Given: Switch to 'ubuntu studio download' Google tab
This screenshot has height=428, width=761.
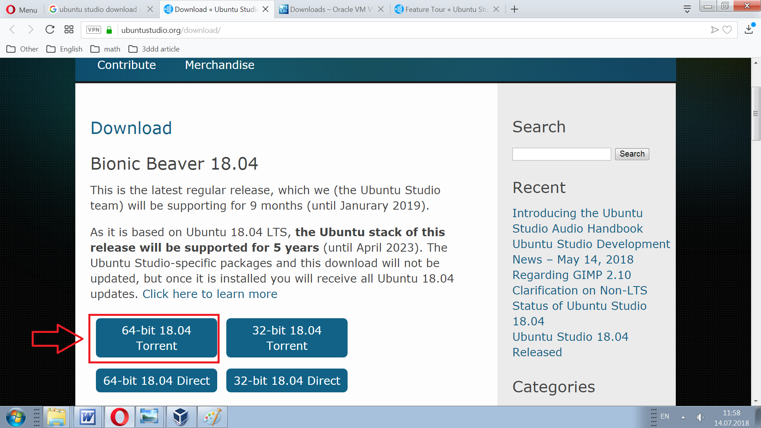Looking at the screenshot, I should pos(95,9).
